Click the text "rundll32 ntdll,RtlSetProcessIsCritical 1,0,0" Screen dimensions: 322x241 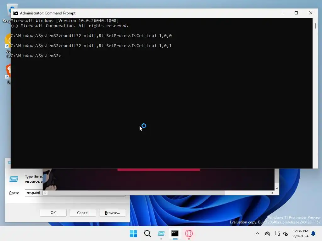tap(116, 36)
